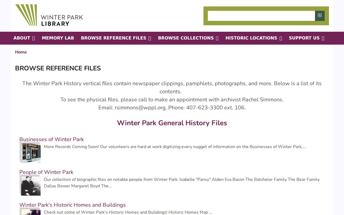The image size is (344, 215).
Task: Click the rsimmons@wppl.org email line
Action: pyautogui.click(x=172, y=107)
